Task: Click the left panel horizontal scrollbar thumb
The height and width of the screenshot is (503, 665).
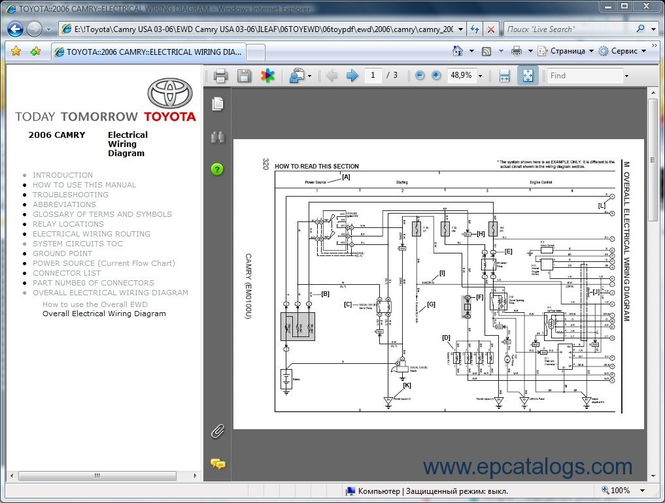Action: pyautogui.click(x=97, y=476)
